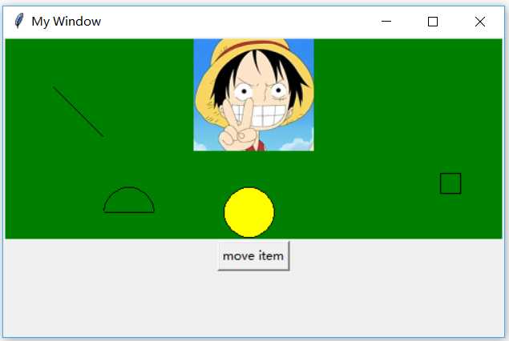Click the "move item" button
This screenshot has width=509, height=341.
click(x=253, y=256)
